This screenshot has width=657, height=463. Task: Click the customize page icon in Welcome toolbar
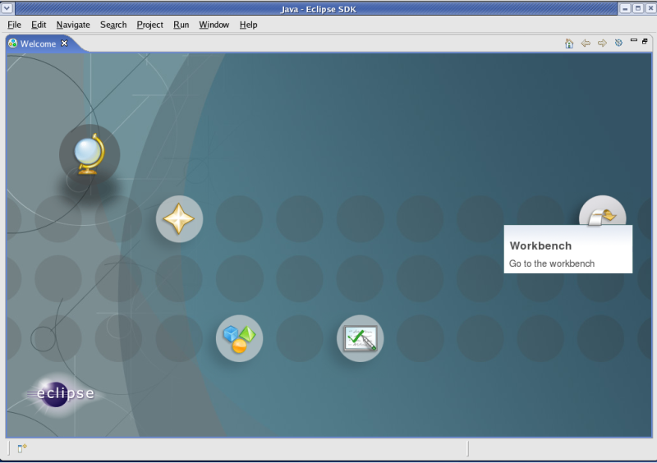click(x=618, y=43)
